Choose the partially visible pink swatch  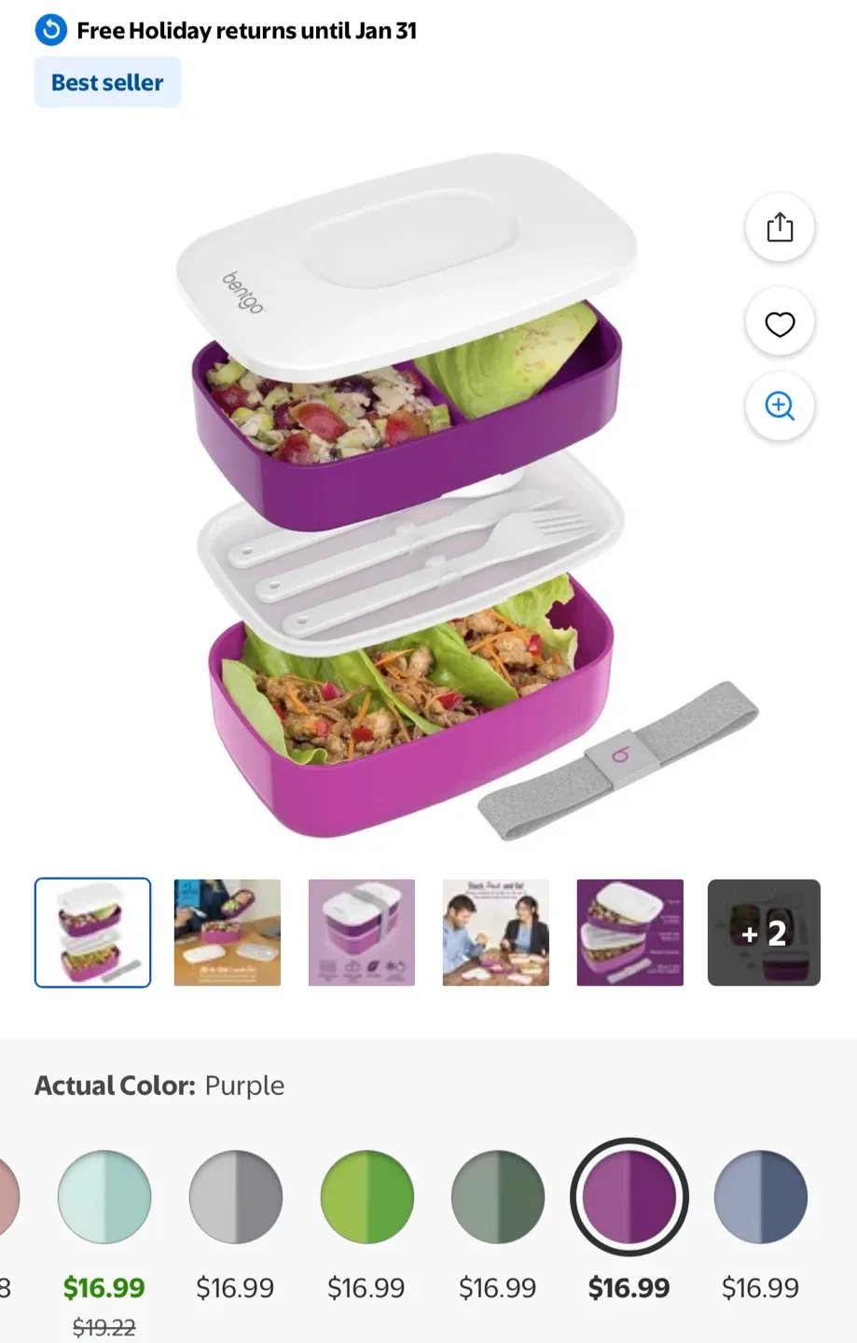point(7,1197)
